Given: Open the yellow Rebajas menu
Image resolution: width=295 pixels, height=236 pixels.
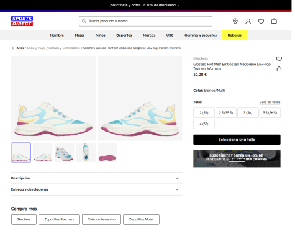Looking at the screenshot, I should [234, 35].
